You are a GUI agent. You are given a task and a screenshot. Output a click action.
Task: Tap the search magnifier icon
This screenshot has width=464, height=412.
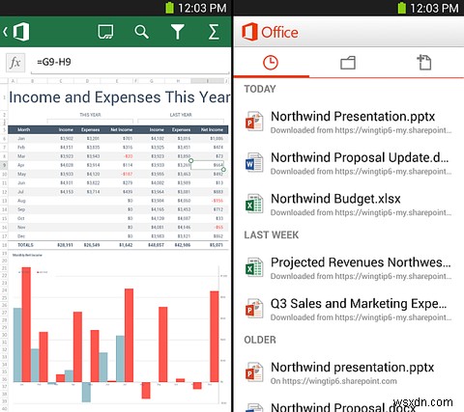141,32
